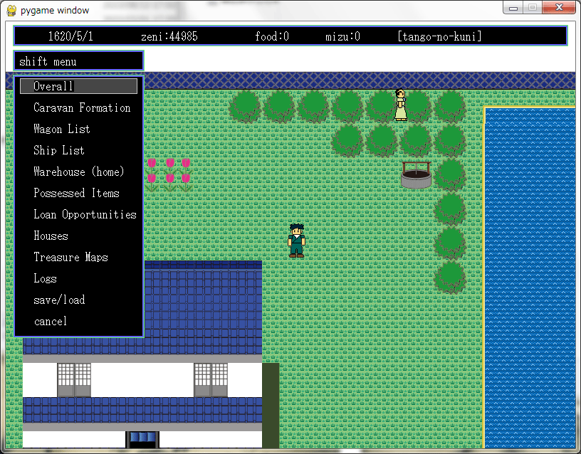Select Logs in the menu

point(45,278)
